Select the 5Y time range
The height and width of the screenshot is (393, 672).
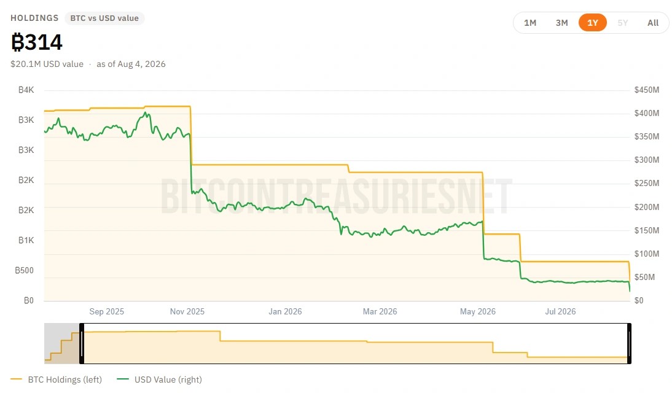pos(623,23)
